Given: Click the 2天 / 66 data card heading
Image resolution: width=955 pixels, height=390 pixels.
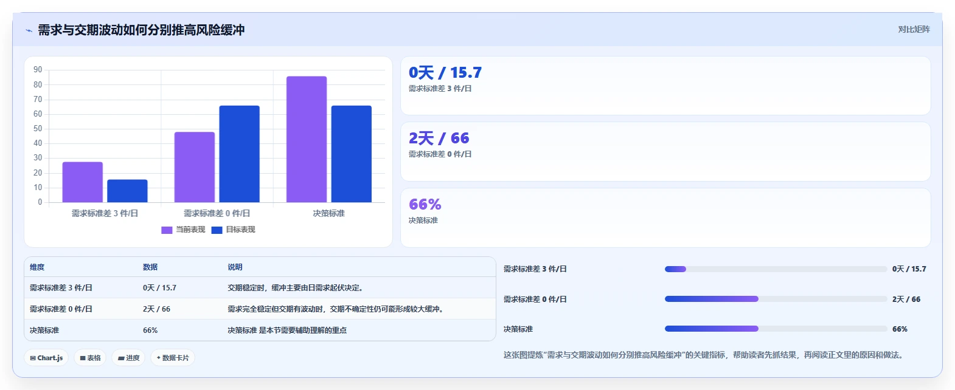Looking at the screenshot, I should [x=439, y=139].
